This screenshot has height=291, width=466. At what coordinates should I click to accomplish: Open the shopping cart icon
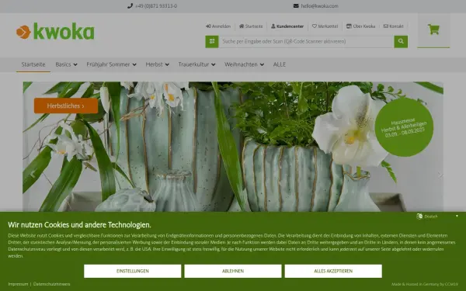[x=433, y=29]
